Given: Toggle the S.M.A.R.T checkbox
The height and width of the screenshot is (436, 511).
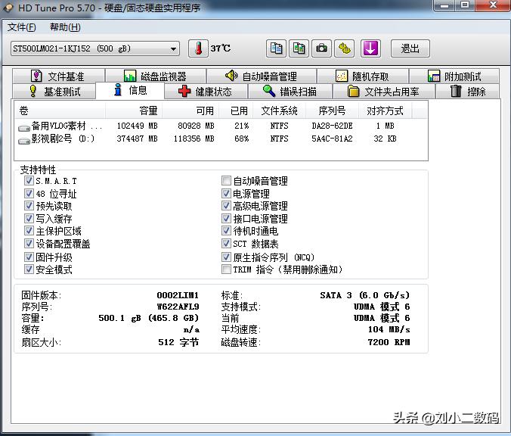Looking at the screenshot, I should tap(29, 180).
